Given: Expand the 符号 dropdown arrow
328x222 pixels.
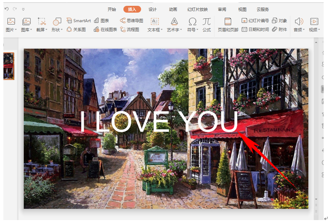Looking at the screenshot, I should click(x=197, y=30).
